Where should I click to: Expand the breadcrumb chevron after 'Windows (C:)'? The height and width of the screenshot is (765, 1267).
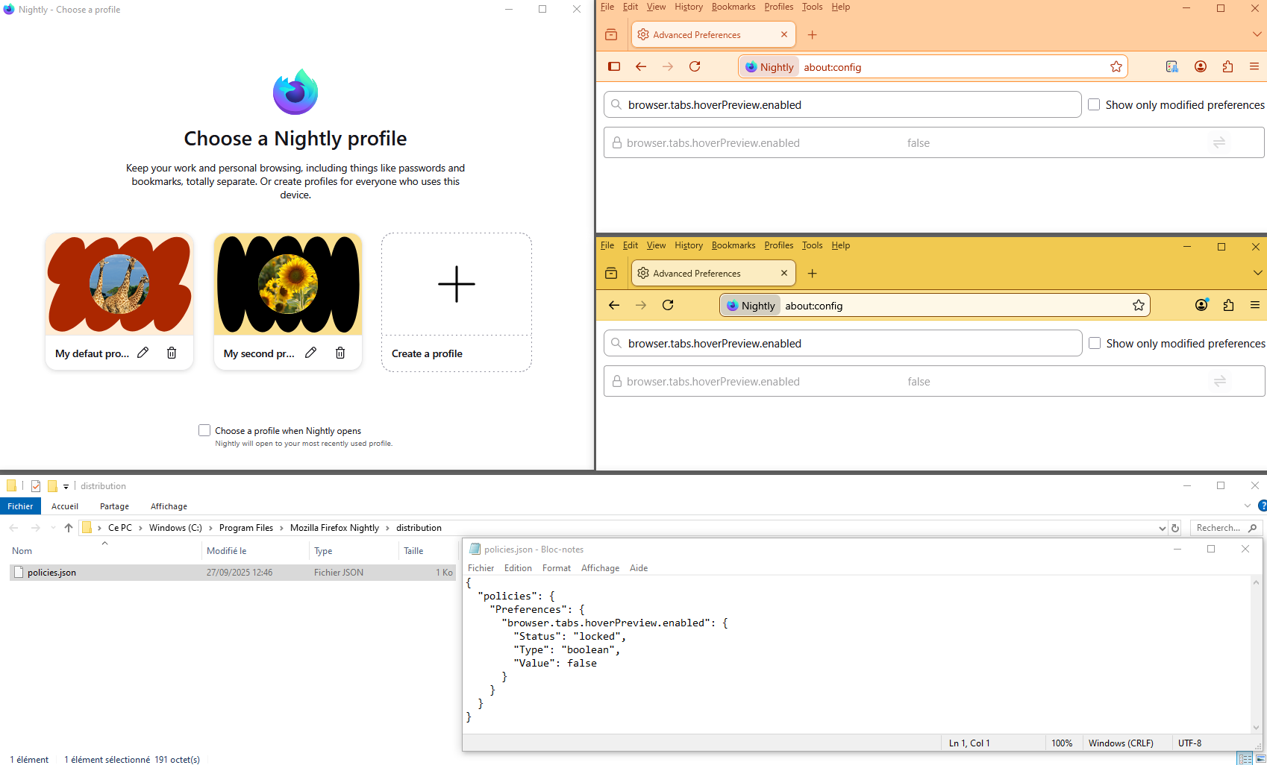[x=210, y=528]
